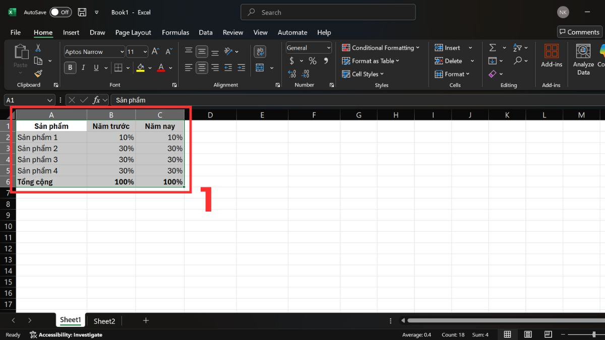Toggle Italic formatting button
Viewport: 605px width, 340px height.
[83, 67]
